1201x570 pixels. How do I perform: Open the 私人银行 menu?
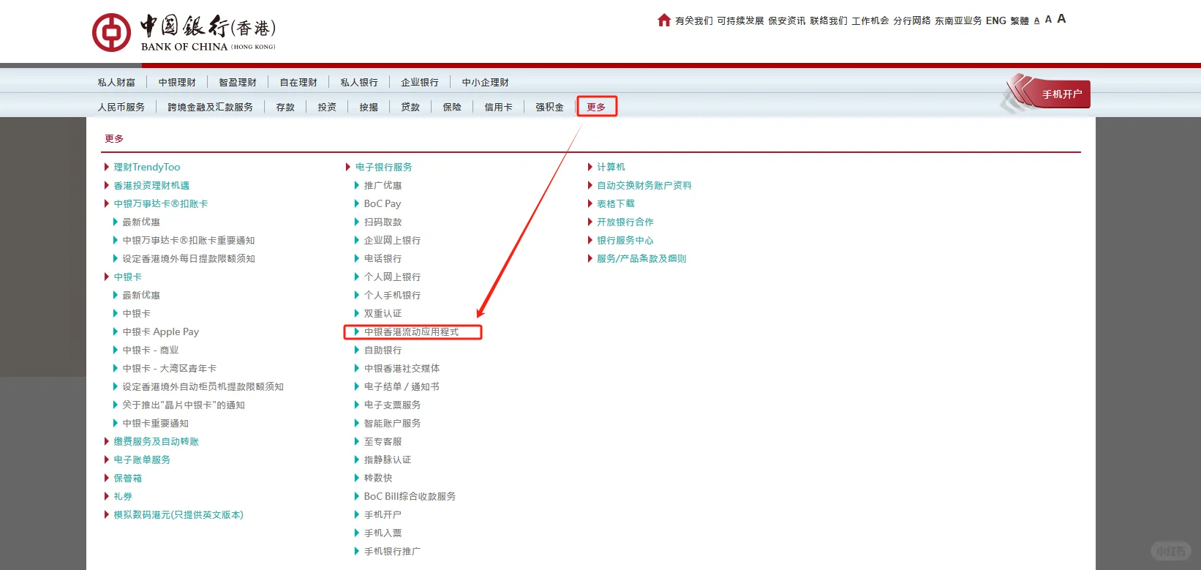[x=359, y=83]
